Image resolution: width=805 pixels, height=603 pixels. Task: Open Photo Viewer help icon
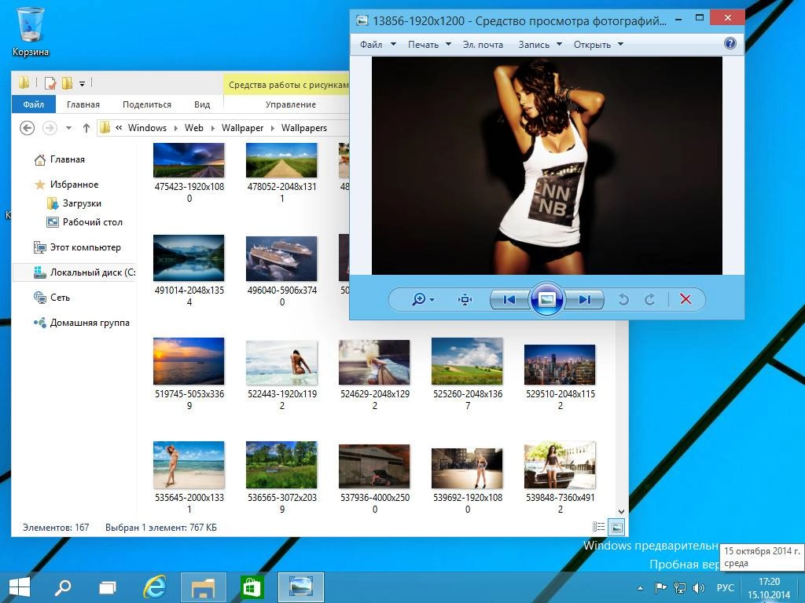[x=730, y=44]
